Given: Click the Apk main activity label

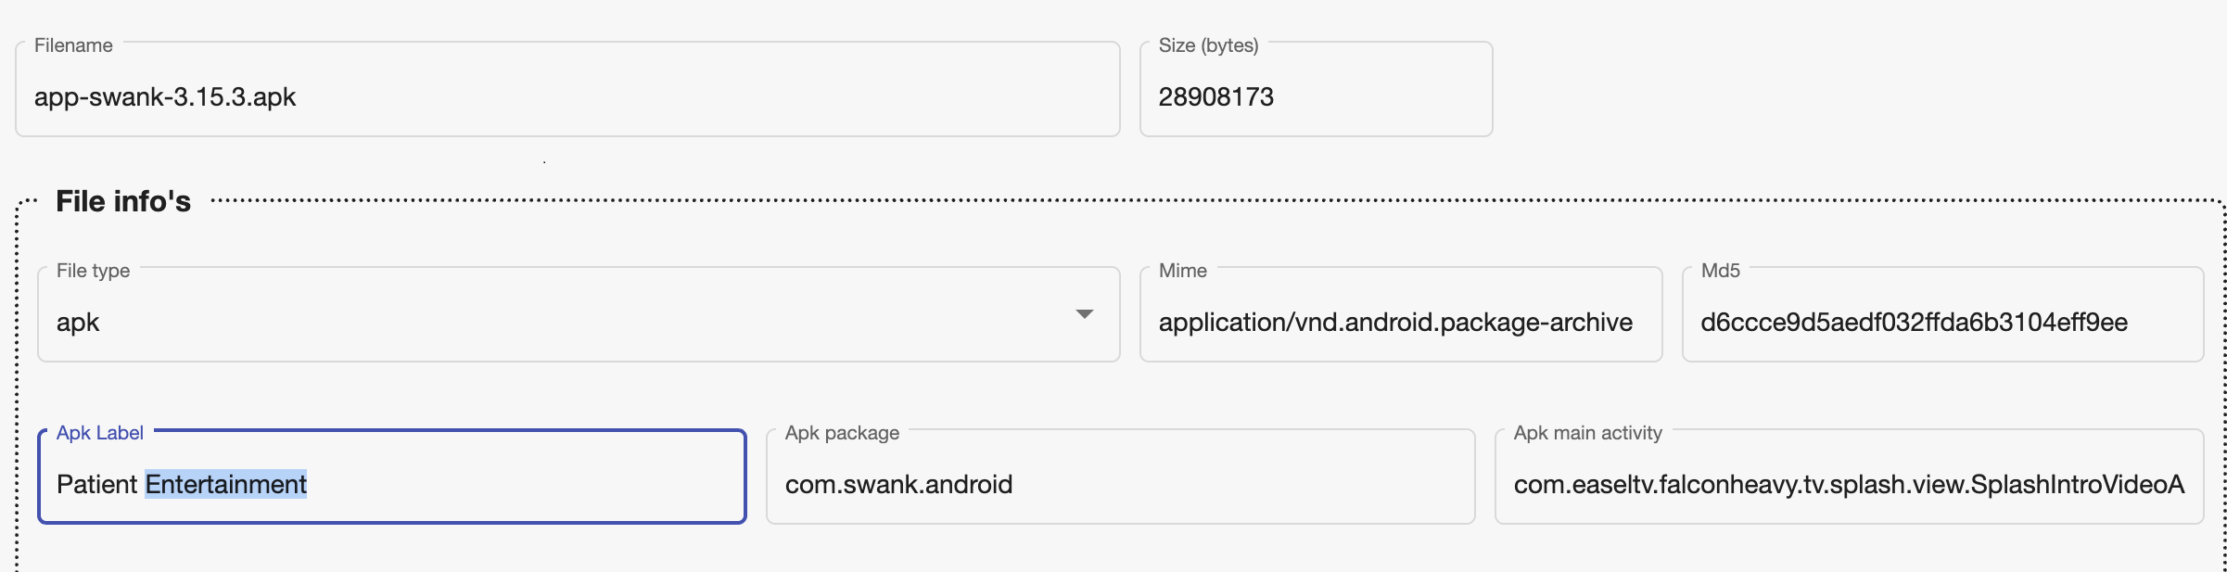Looking at the screenshot, I should point(1587,433).
